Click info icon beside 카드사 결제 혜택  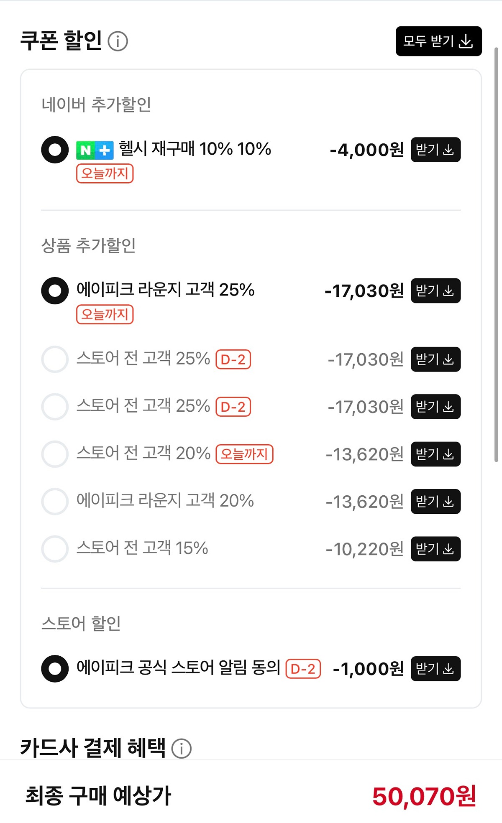182,748
